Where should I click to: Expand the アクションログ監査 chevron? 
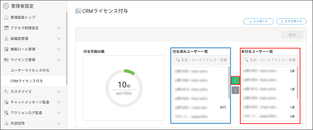pos(59,113)
